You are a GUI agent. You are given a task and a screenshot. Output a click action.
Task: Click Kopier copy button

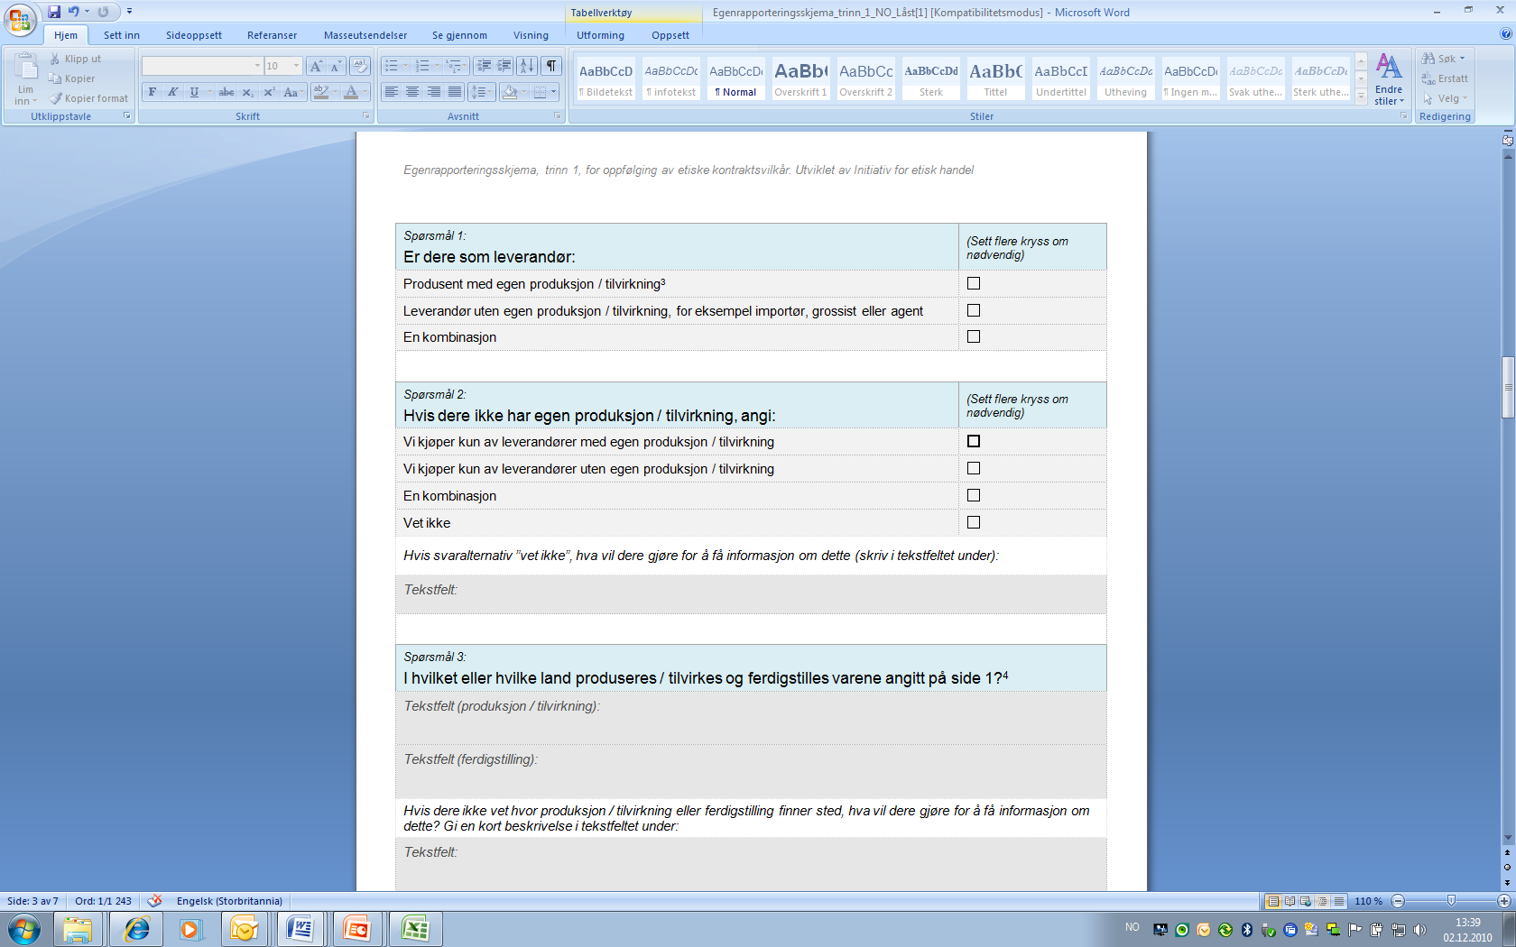click(72, 78)
